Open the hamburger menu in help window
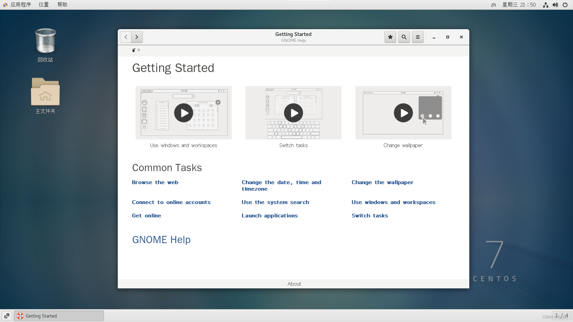This screenshot has height=322, width=573. coord(418,37)
